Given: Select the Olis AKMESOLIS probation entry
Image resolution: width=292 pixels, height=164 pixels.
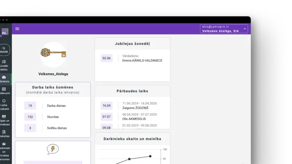Looking at the screenshot, I should click(134, 119).
